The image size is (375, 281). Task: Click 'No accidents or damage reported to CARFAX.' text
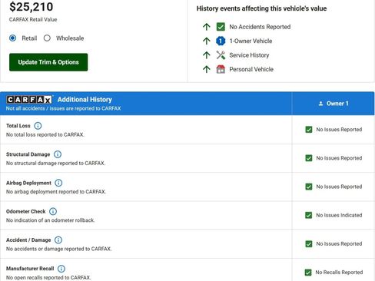pos(59,249)
